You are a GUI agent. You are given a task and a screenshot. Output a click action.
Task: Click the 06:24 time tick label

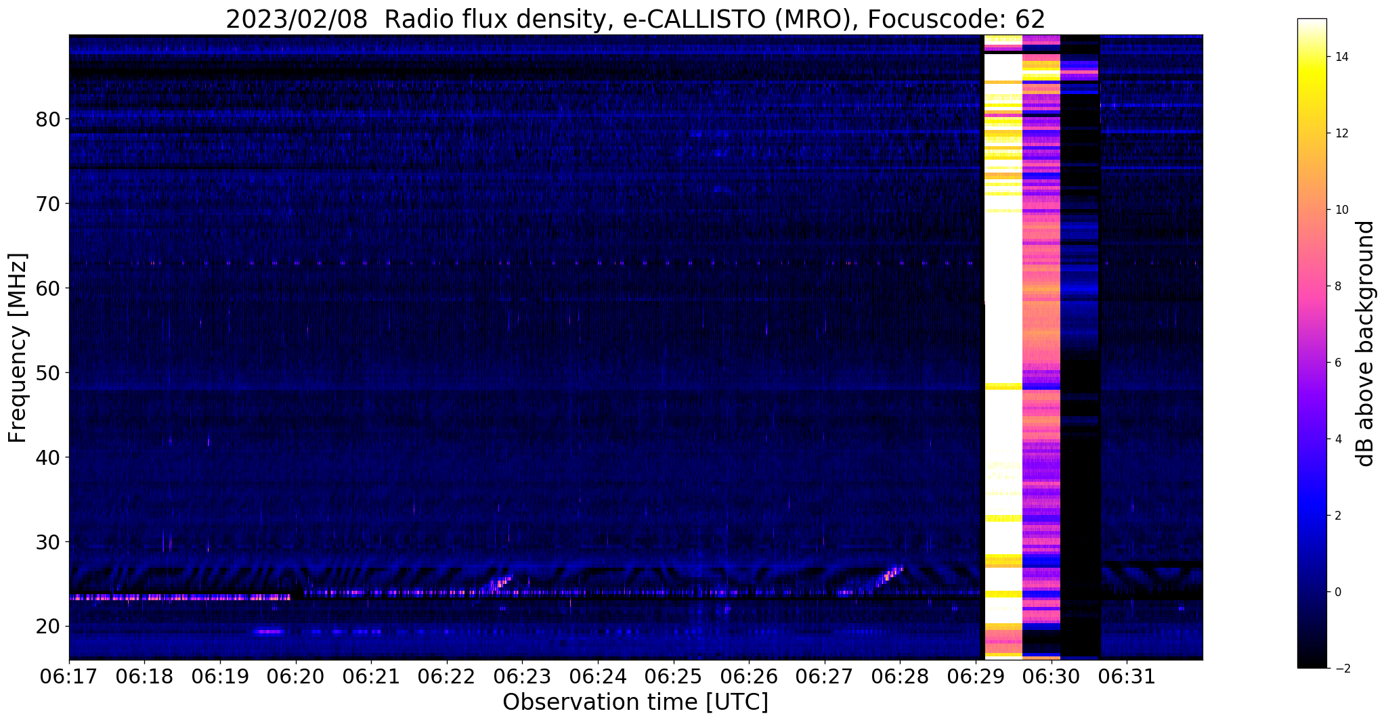click(598, 675)
